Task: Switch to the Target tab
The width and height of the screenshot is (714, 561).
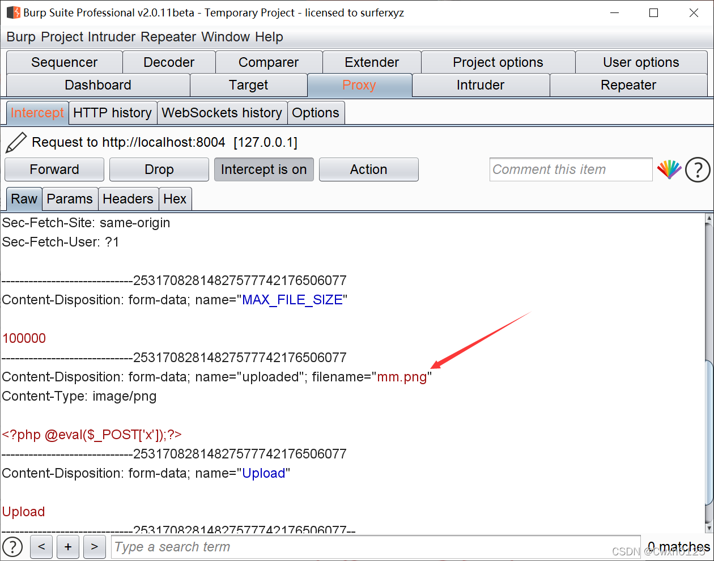Action: pyautogui.click(x=249, y=85)
